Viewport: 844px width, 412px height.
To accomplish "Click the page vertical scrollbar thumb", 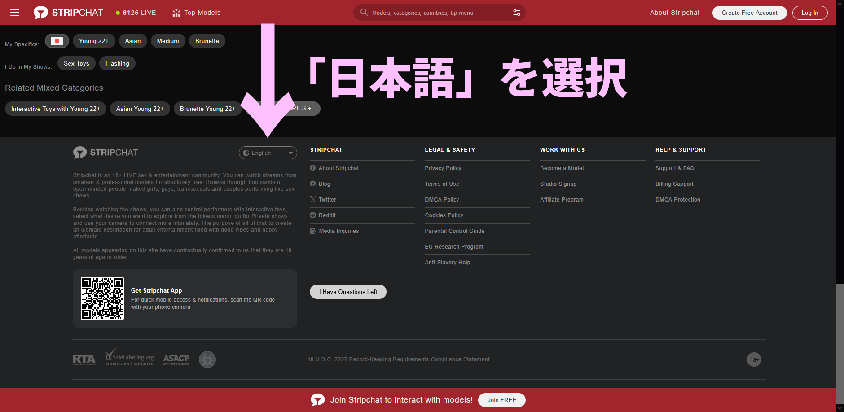I will [x=840, y=344].
